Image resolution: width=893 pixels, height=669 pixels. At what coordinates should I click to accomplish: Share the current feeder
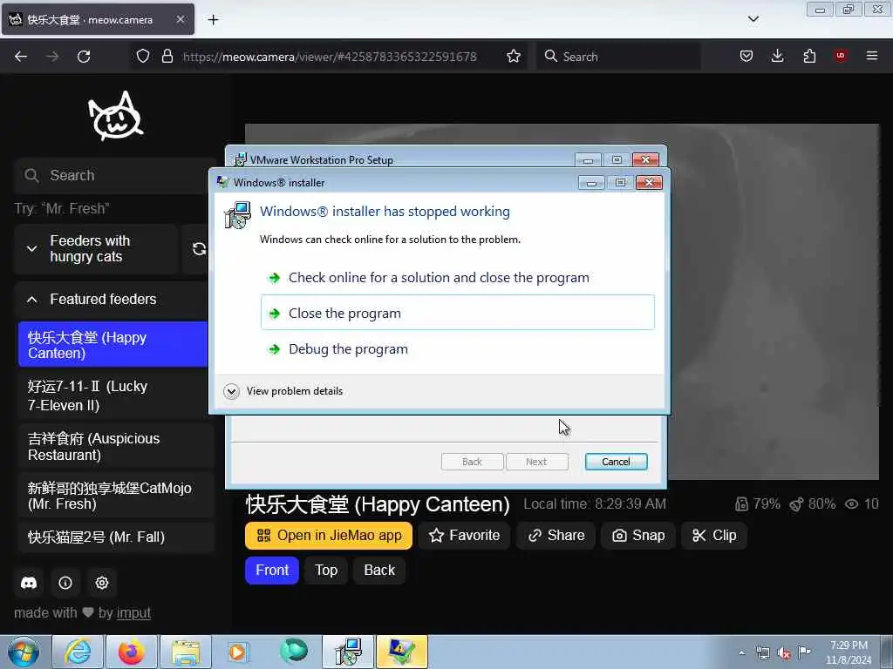pyautogui.click(x=556, y=536)
